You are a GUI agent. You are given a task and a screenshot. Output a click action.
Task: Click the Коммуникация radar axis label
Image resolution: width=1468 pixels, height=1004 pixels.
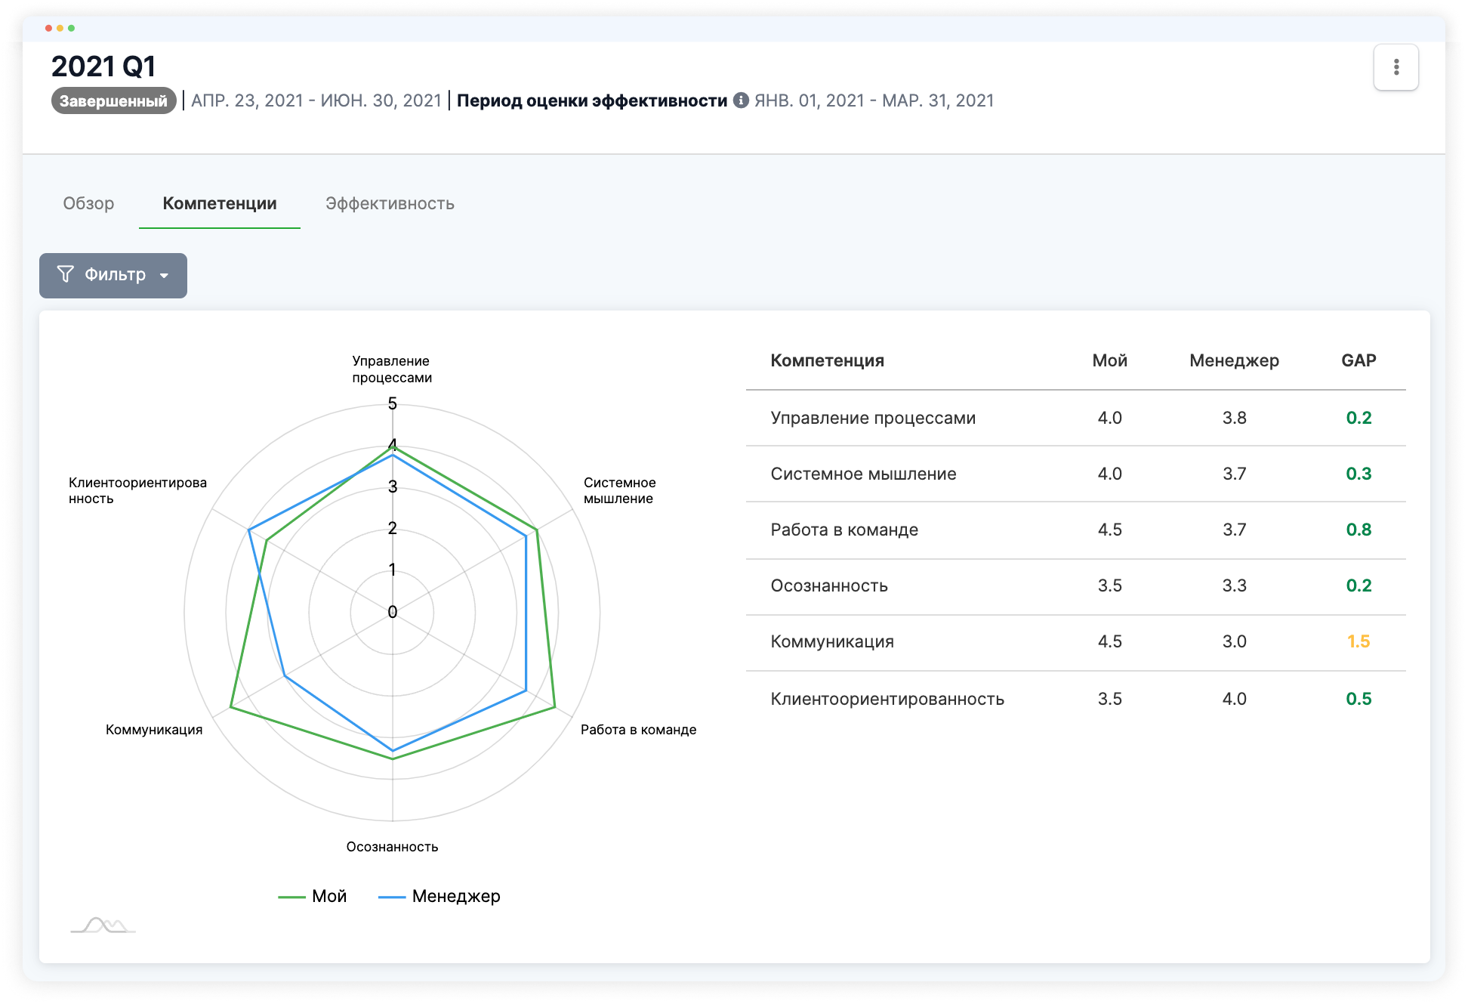(x=154, y=730)
